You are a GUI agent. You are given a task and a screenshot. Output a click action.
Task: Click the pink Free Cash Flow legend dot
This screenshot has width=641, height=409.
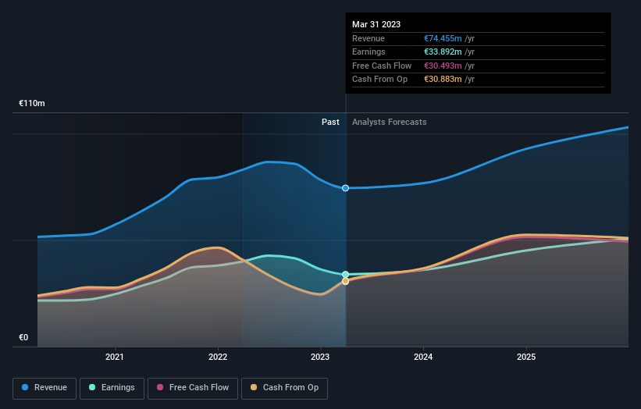point(160,387)
